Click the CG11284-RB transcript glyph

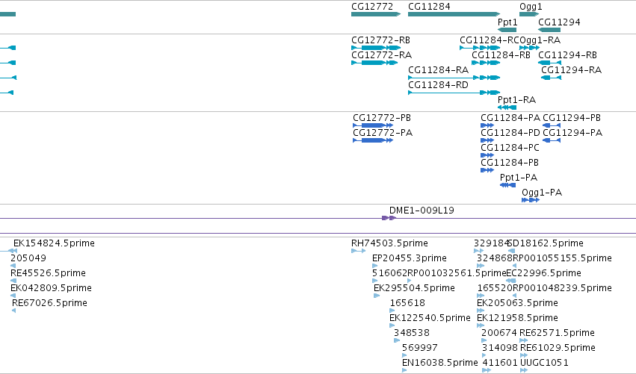coord(486,63)
